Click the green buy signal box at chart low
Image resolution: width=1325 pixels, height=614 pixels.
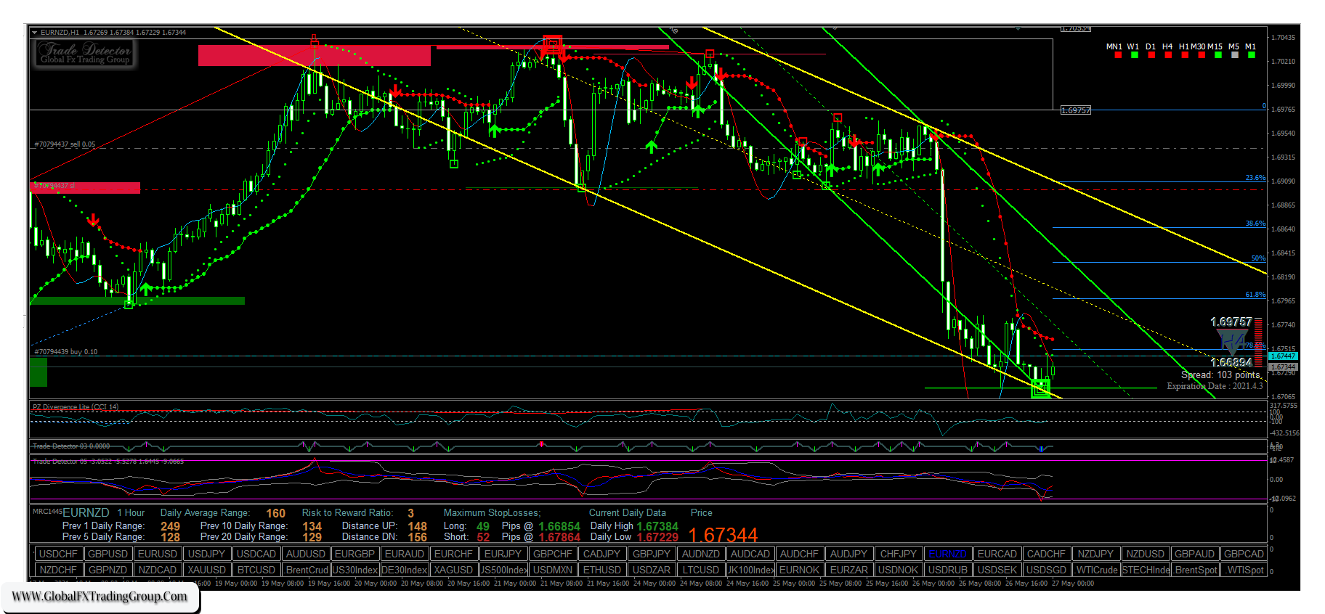click(1040, 389)
